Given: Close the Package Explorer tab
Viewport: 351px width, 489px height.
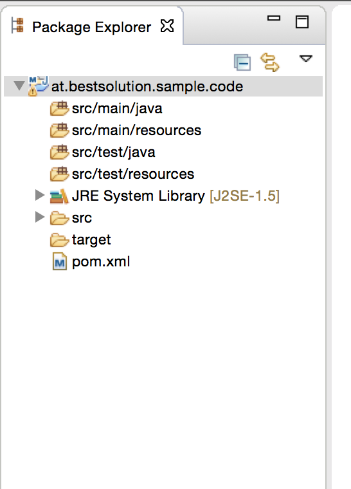Looking at the screenshot, I should [167, 26].
